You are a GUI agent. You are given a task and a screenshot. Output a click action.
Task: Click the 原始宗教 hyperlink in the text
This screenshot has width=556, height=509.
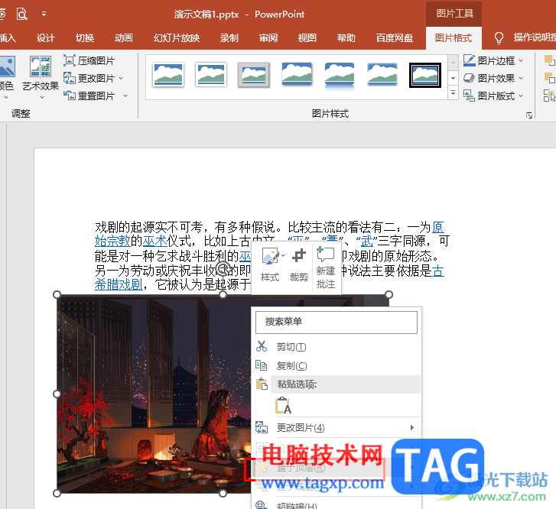pos(112,242)
